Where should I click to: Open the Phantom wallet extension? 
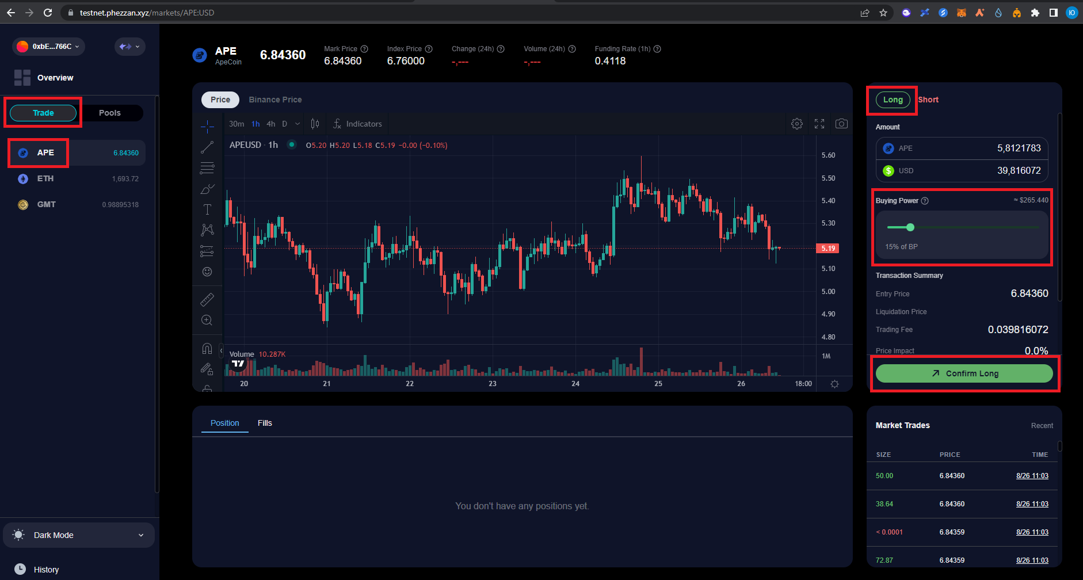tap(906, 13)
